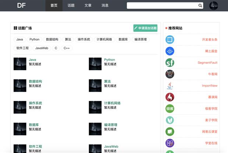
Task: Switch to the 话题 nav tab
Action: (71, 5)
